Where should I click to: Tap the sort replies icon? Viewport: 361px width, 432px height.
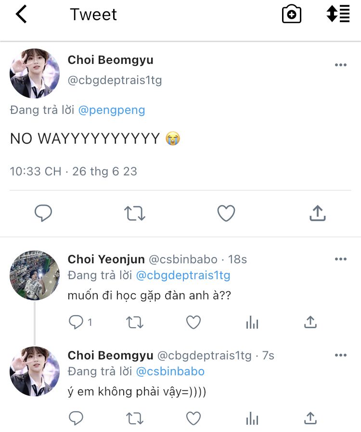pos(338,14)
